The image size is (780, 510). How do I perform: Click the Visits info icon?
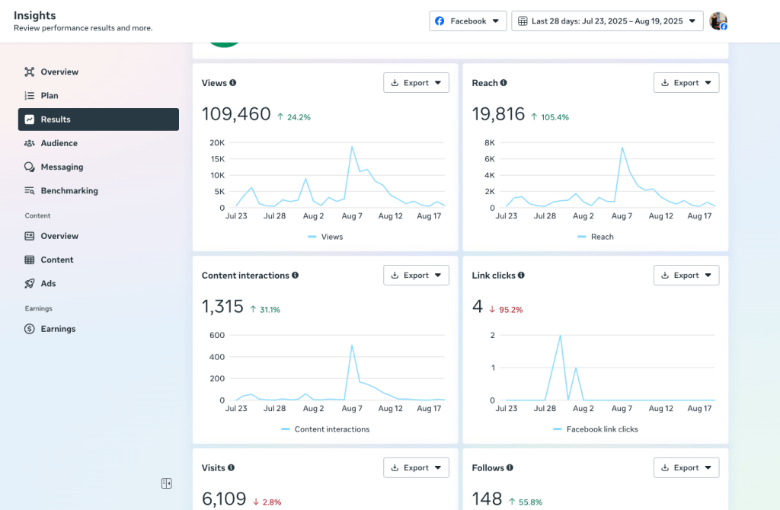(x=231, y=468)
